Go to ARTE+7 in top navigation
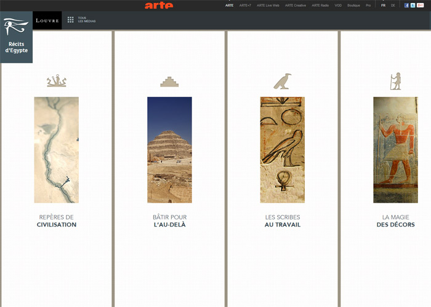431x307 pixels. (x=245, y=6)
